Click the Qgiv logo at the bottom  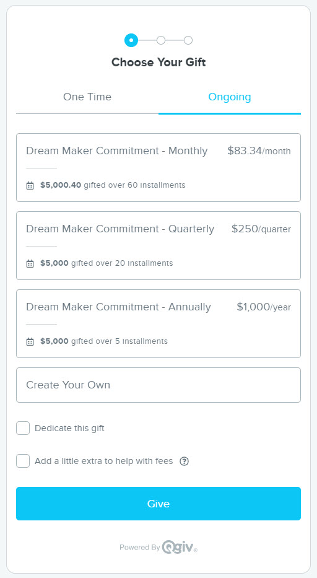pos(180,546)
